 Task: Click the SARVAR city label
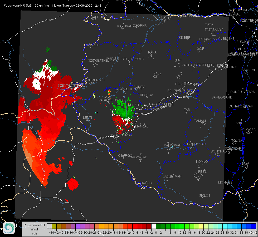click(x=112, y=58)
